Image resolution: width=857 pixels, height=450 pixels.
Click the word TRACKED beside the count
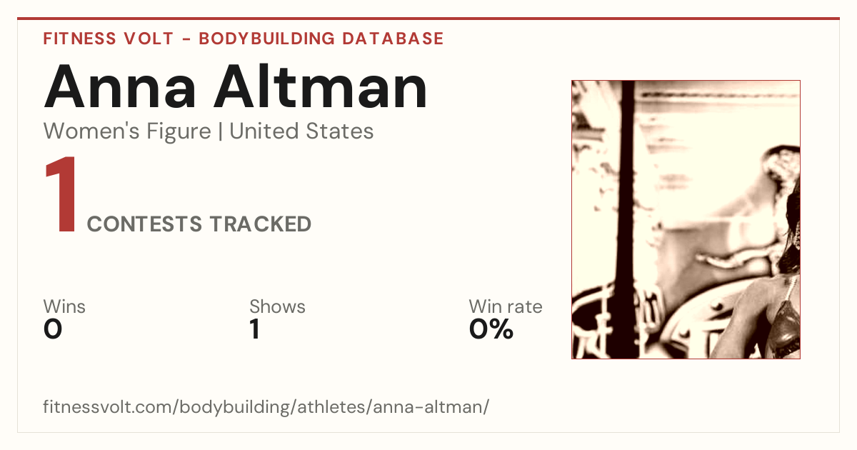(261, 224)
